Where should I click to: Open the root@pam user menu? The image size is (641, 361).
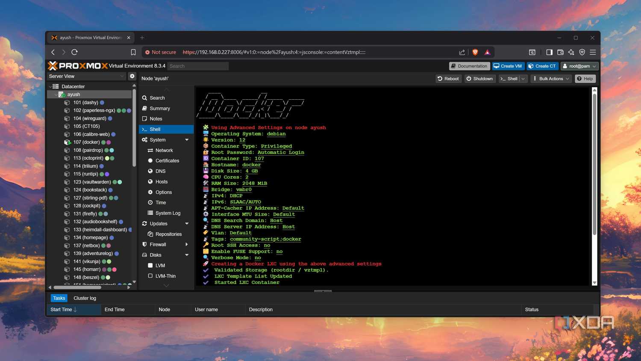[579, 66]
